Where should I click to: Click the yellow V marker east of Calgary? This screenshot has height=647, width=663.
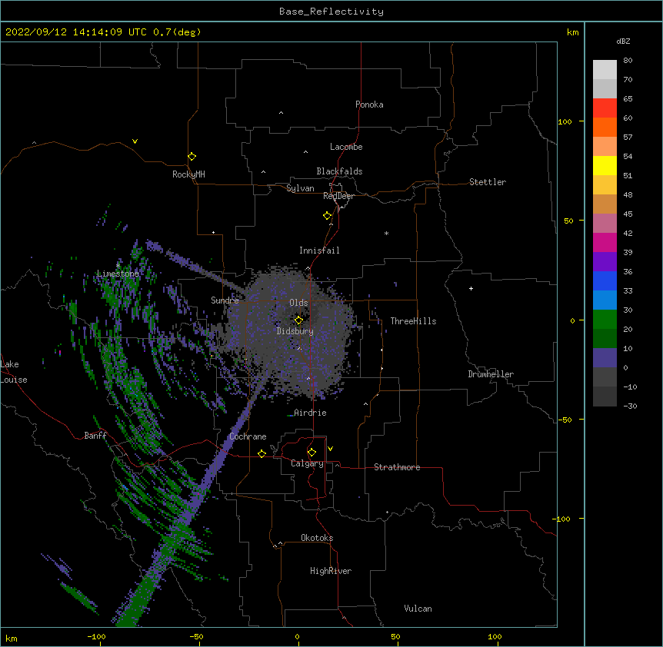[x=330, y=449]
